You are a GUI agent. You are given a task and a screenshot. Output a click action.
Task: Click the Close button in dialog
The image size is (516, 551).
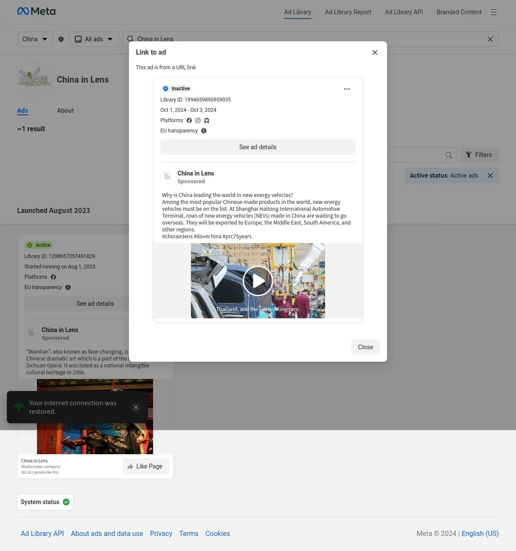[365, 347]
